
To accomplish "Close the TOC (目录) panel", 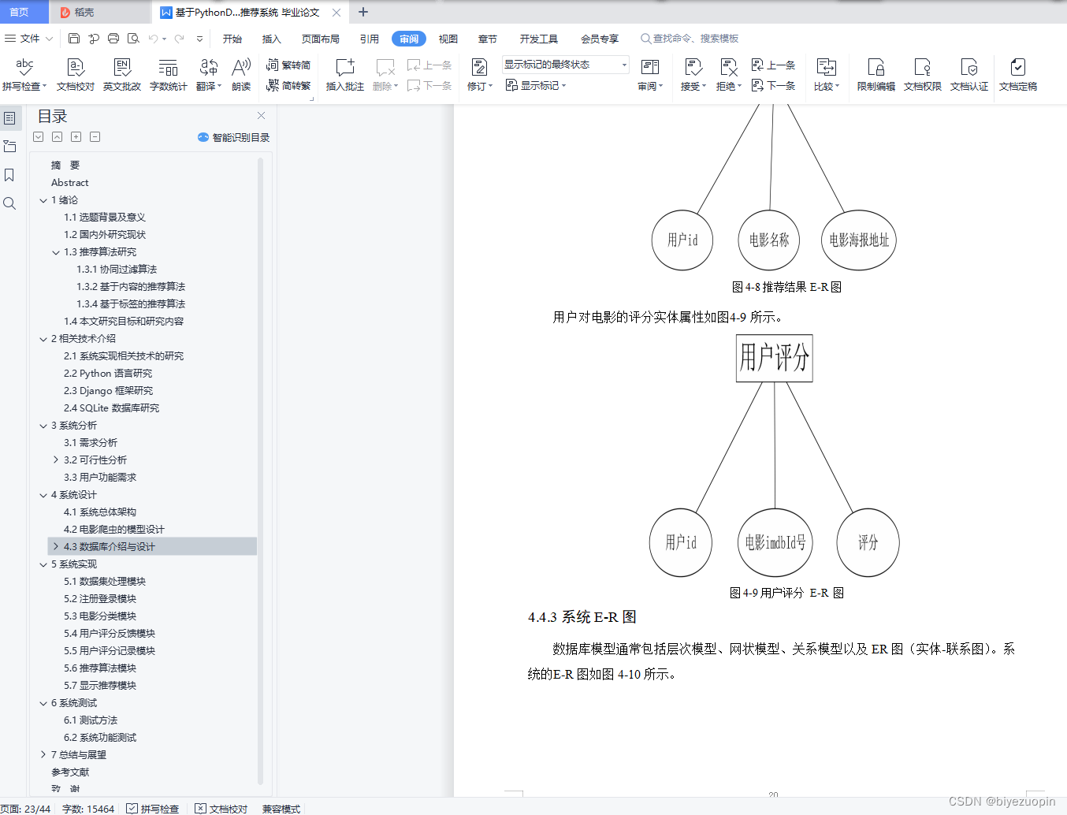I will pyautogui.click(x=261, y=116).
